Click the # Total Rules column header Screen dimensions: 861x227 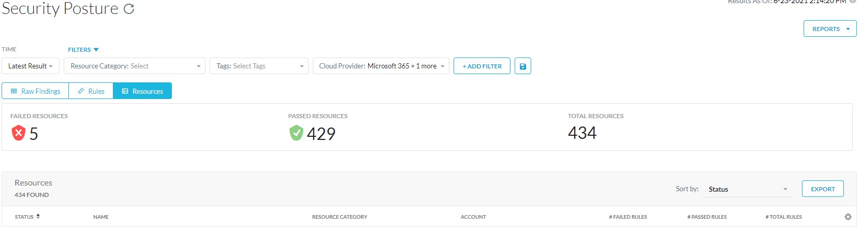(783, 217)
